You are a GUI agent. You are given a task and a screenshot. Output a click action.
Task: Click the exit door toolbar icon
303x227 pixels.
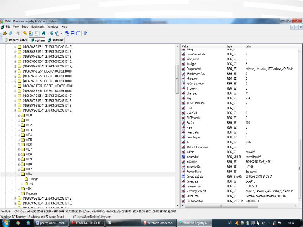86,33
